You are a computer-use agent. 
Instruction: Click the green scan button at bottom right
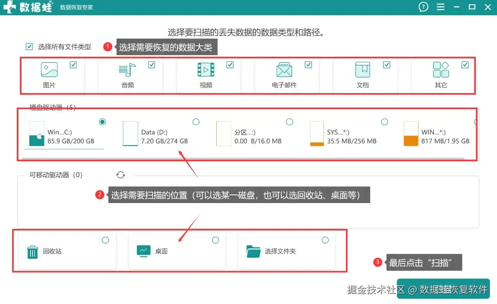(x=443, y=289)
